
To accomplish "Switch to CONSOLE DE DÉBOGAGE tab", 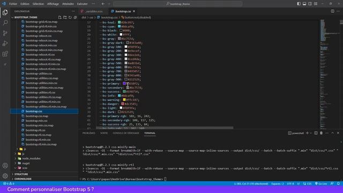I will 126,133.
